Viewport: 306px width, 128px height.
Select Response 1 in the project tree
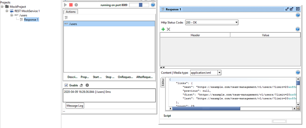tap(32, 20)
